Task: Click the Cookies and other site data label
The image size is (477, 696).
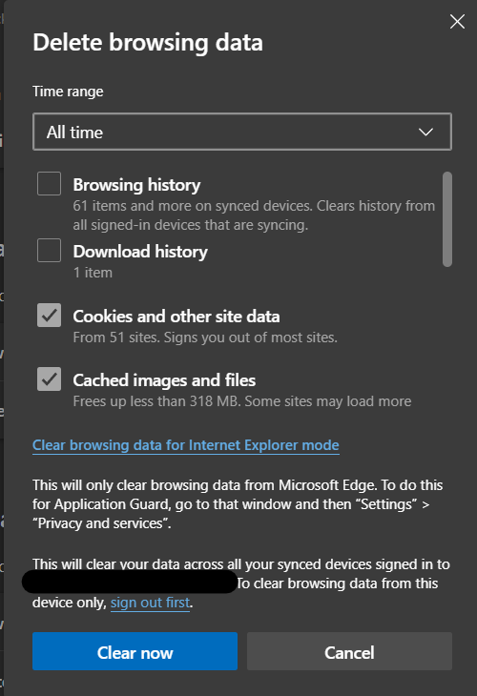Action: pos(176,317)
